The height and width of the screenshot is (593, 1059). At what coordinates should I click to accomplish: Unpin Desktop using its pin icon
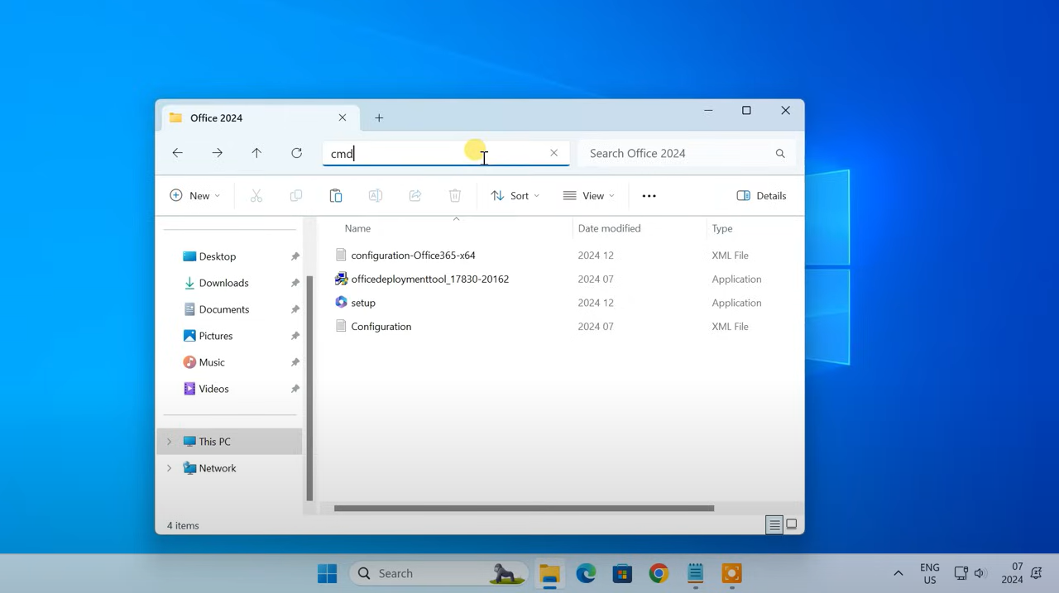pos(295,256)
